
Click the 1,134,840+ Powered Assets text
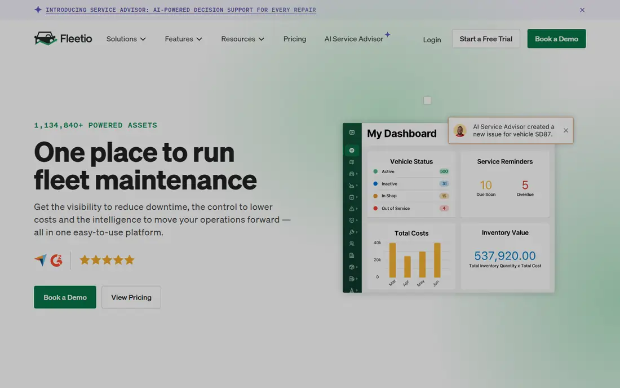point(95,125)
